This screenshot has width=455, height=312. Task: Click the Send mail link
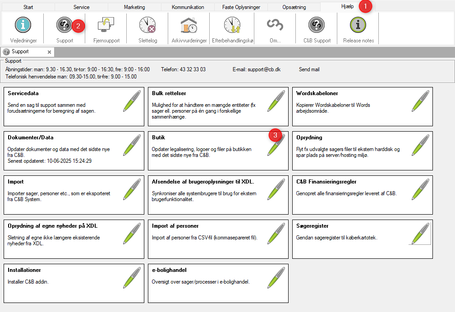pos(309,69)
